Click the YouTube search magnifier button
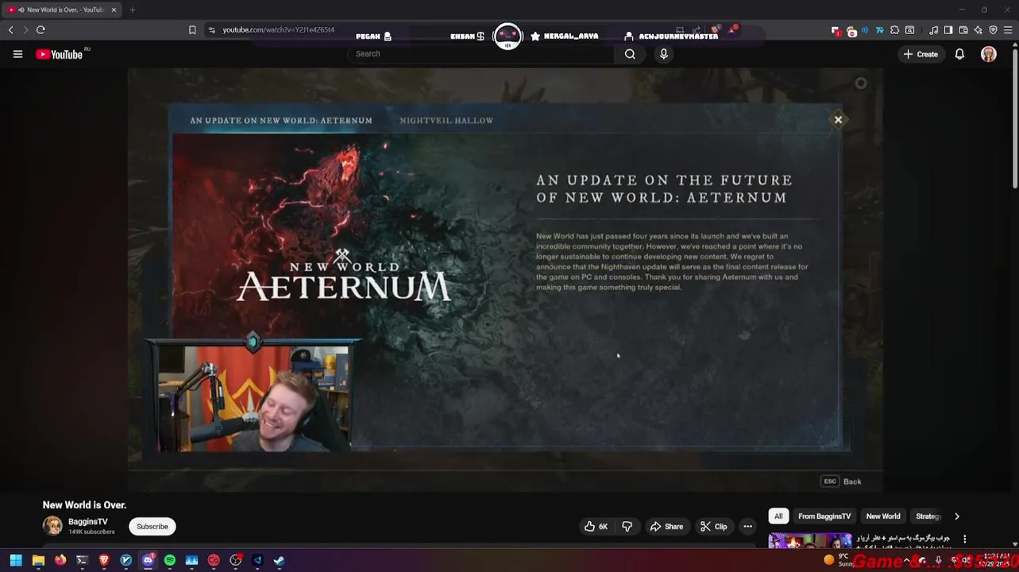This screenshot has height=572, width=1019. [630, 54]
